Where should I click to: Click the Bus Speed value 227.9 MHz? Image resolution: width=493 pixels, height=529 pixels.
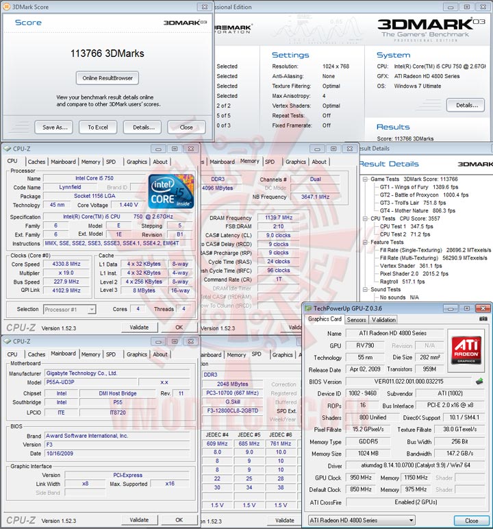[66, 282]
